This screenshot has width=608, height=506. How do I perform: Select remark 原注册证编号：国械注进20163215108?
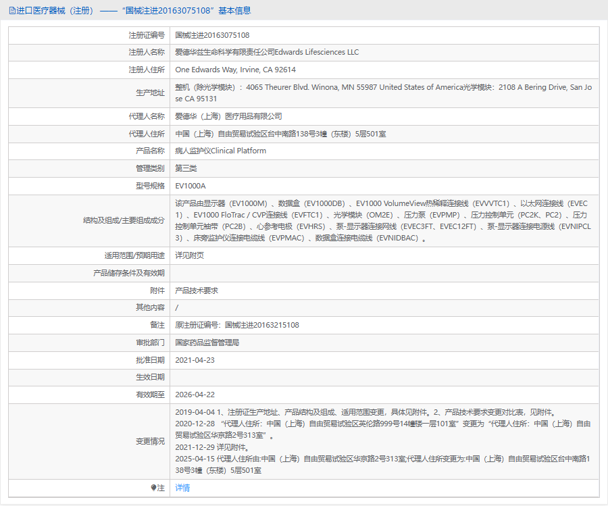pos(237,326)
